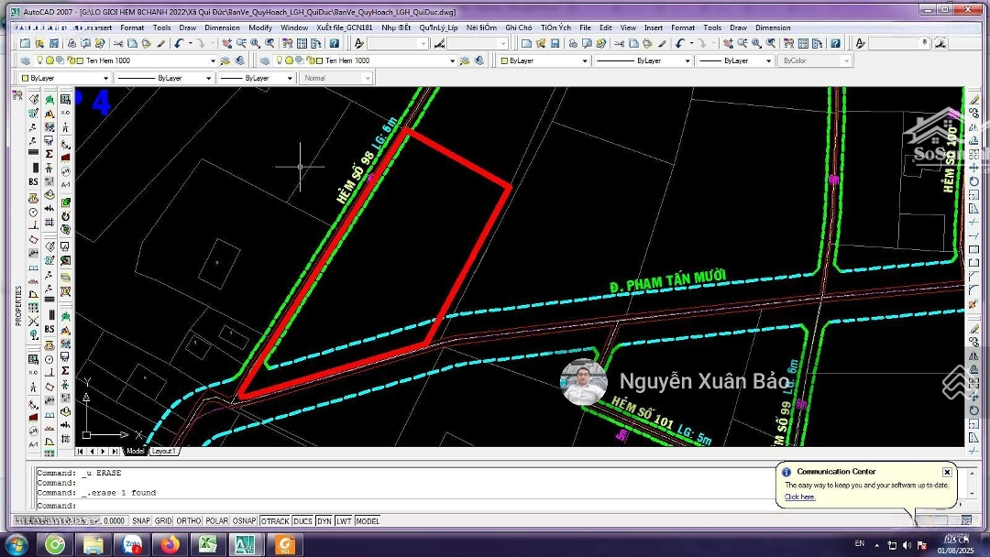Viewport: 990px width, 557px height.
Task: Click the 'Click here' link in Communication Center
Action: [x=799, y=497]
